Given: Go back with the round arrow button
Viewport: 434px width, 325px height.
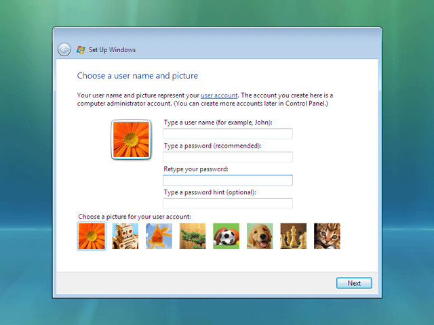Looking at the screenshot, I should point(64,49).
